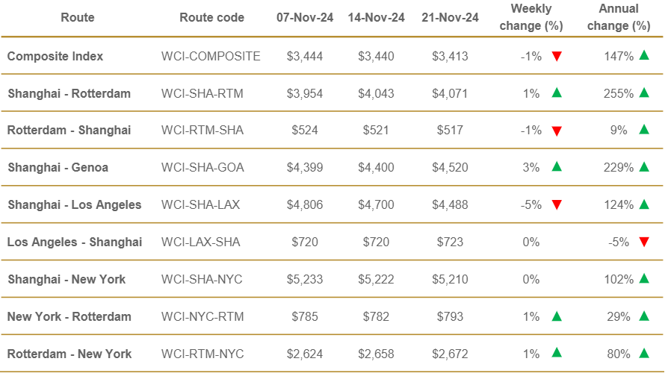Select the Route column header

coord(78,17)
